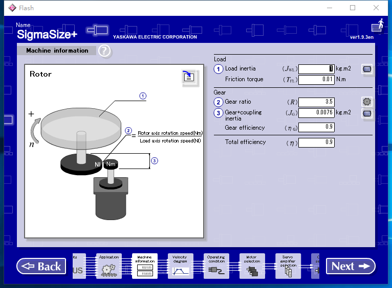
Task: Click the Gear ratio input field
Action: tap(316, 102)
